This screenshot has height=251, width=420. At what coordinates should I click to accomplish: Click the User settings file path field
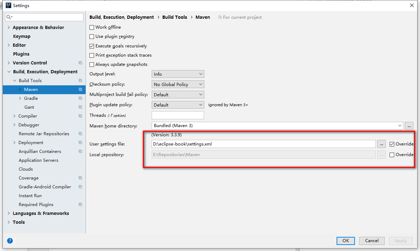(x=264, y=144)
